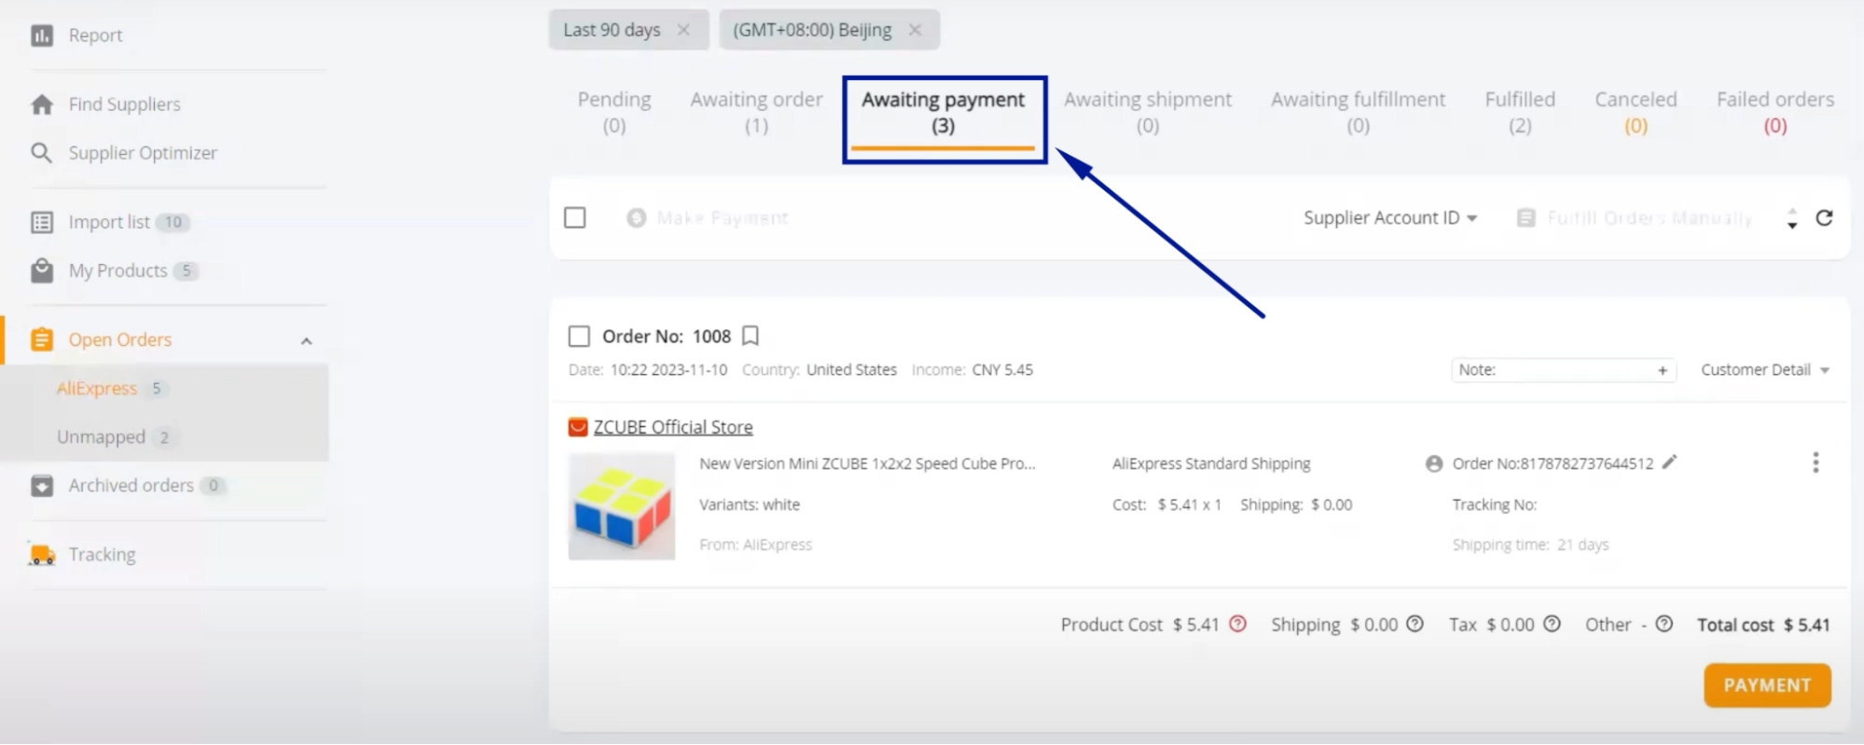Switch to the Pending tab
Viewport: 1864px width, 745px height.
point(614,112)
